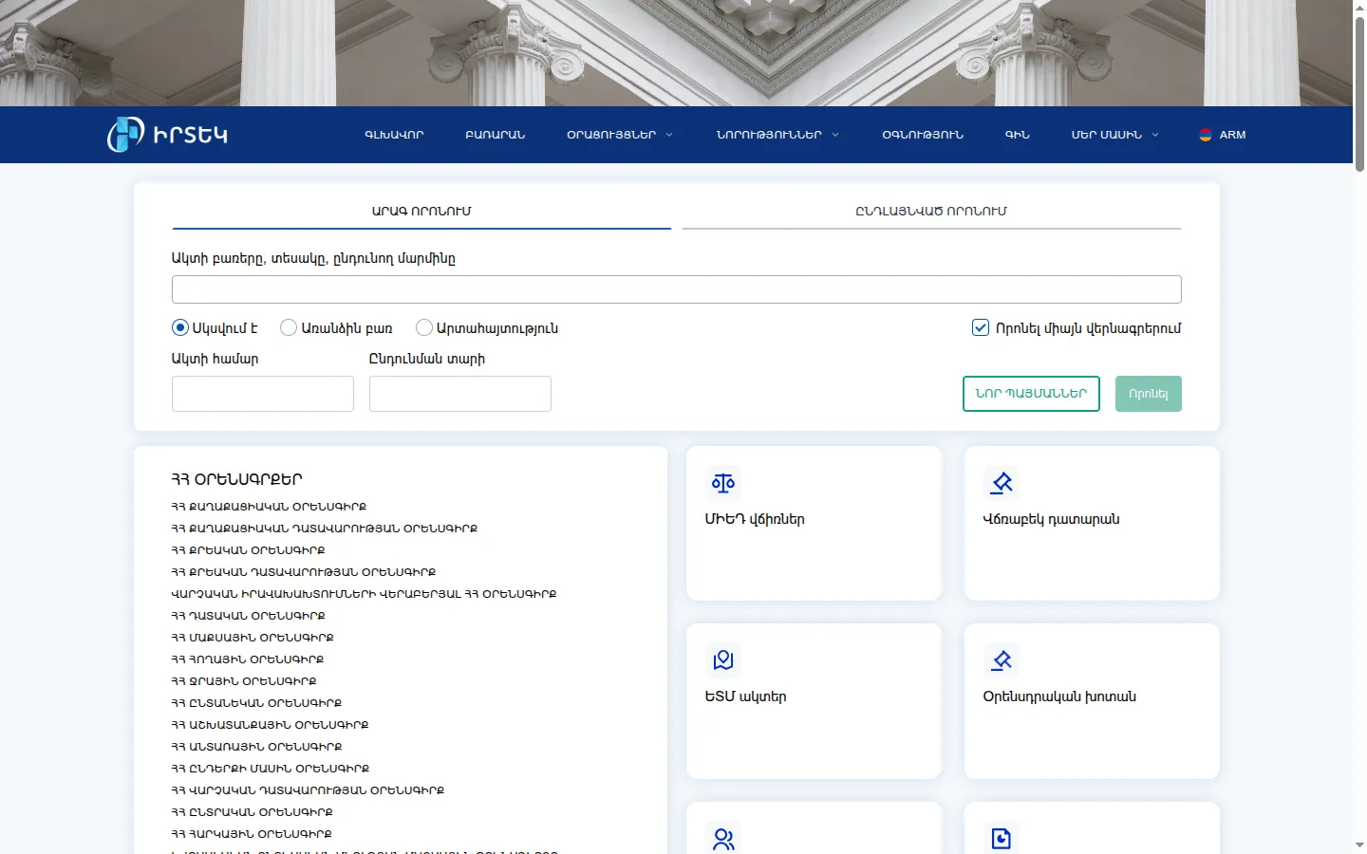Open ՀՀ ՔԱՂԱՔԱՑԻԱԿԱՆ ԴԱՏԱՎԱՐՈՒԹՅԱՆ ՕՐԵՆՍԳԻՐՔ link
The height and width of the screenshot is (854, 1367).
point(325,529)
